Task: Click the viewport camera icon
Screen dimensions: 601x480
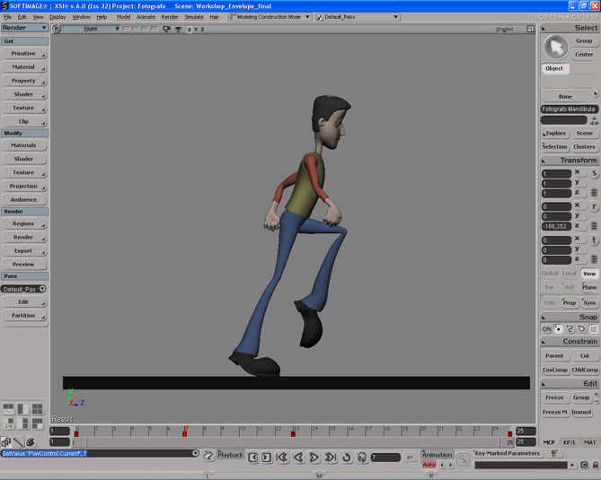Action: click(x=166, y=29)
